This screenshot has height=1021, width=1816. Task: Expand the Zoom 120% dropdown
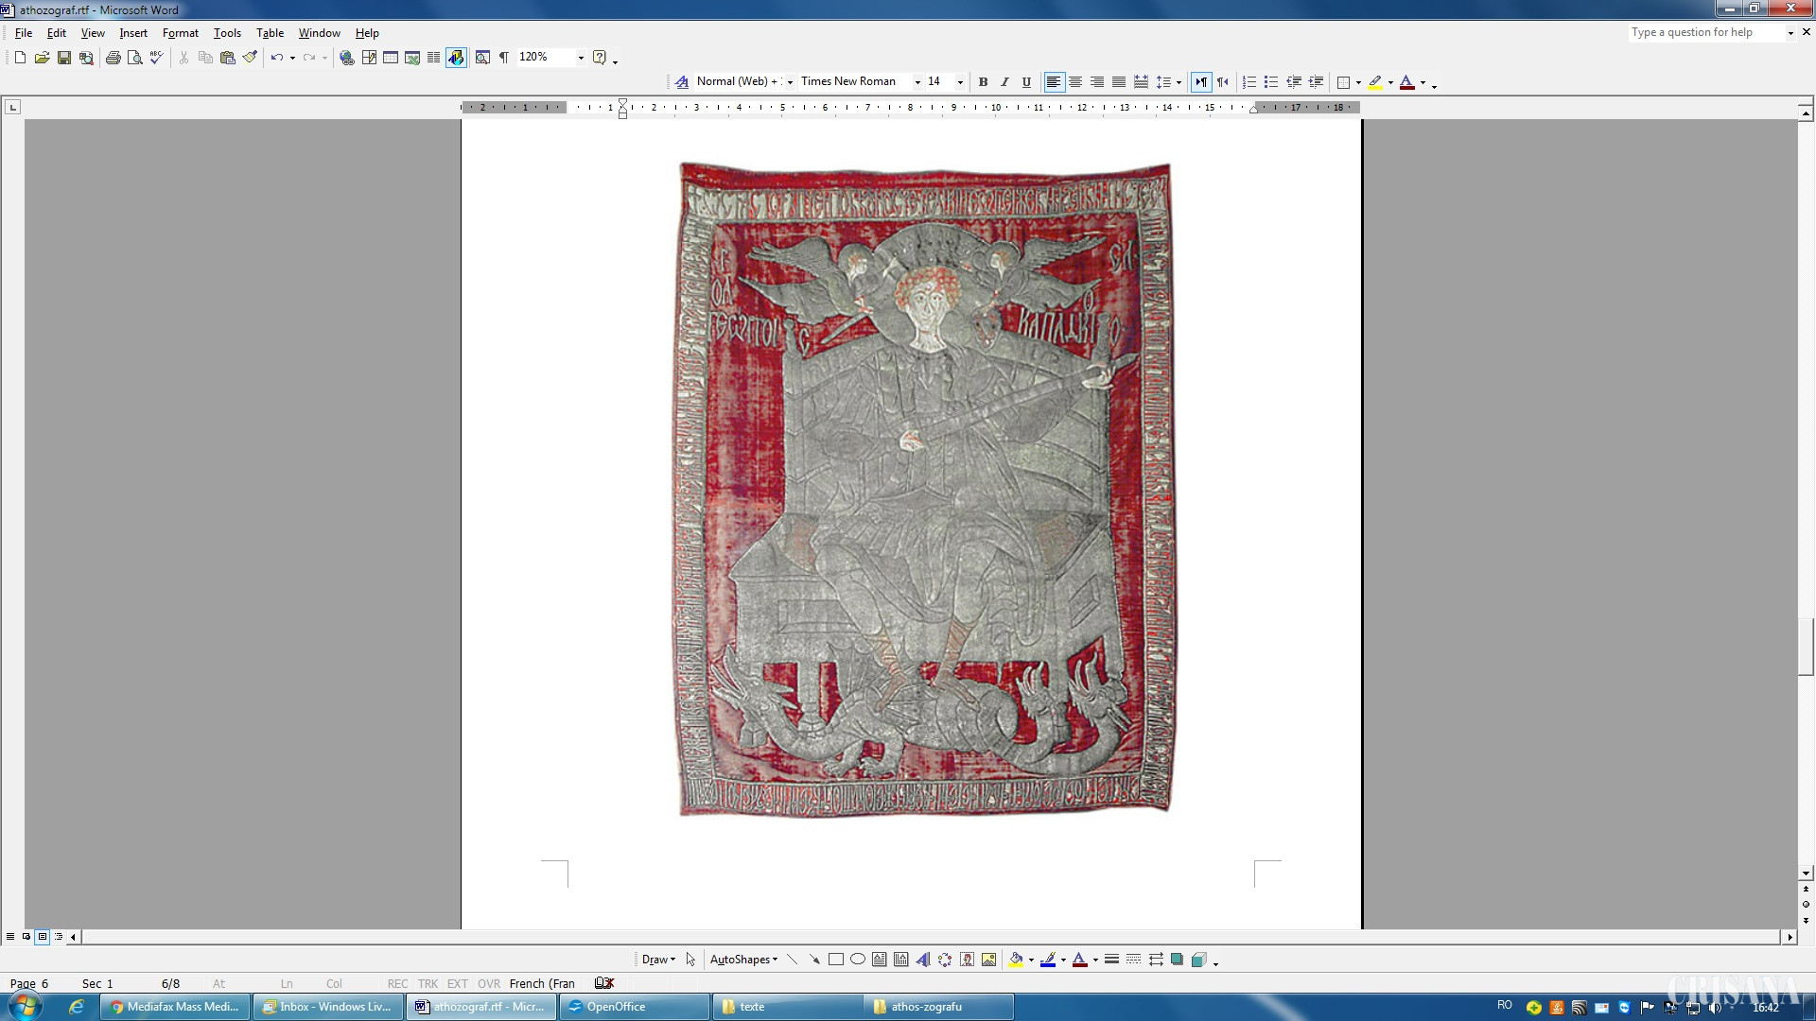click(x=581, y=58)
